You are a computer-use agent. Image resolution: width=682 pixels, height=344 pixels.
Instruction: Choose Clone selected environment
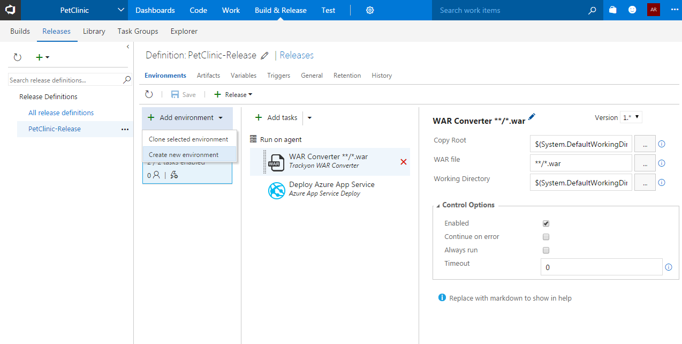click(x=188, y=139)
